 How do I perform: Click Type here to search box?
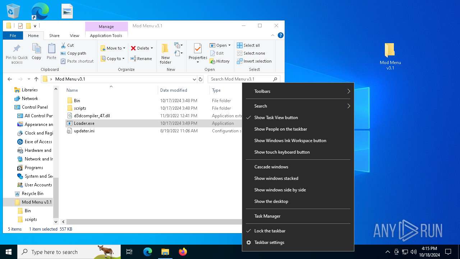pos(69,252)
